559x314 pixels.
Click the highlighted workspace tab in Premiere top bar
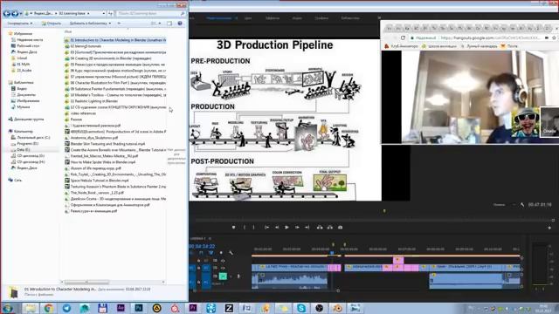coord(218,17)
